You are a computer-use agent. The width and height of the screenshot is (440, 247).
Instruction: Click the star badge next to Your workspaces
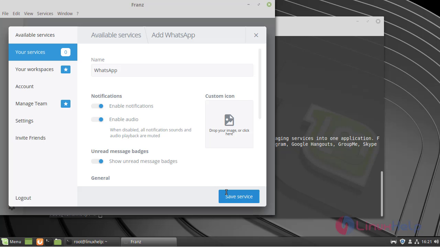66,69
